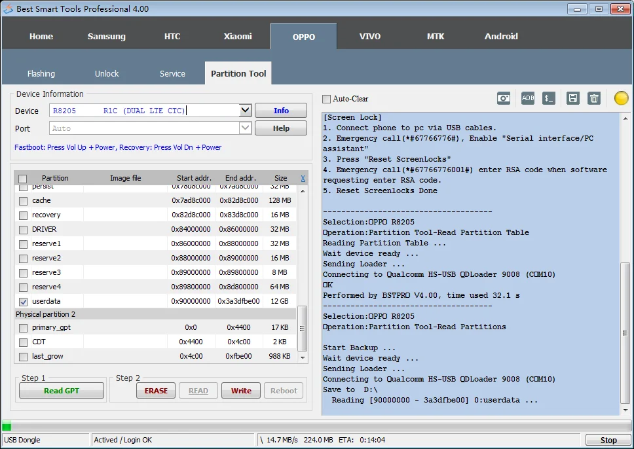634x449 pixels.
Task: Click the Stop button
Action: [x=608, y=440]
